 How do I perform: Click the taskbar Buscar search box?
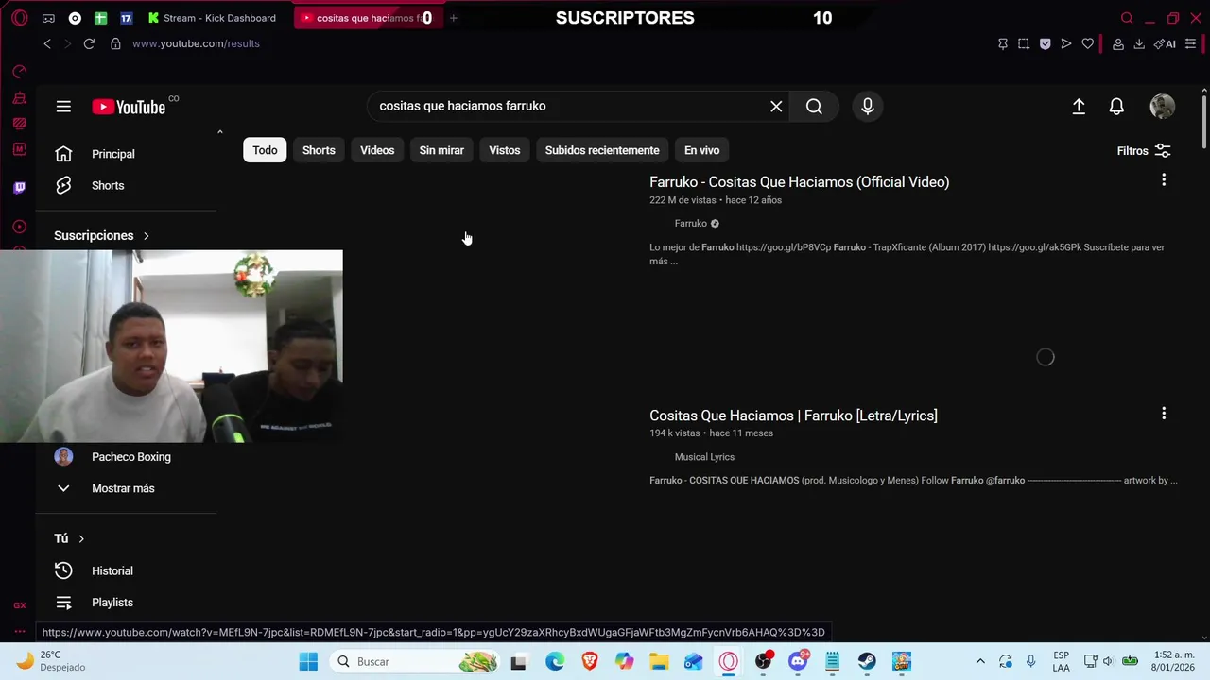(x=414, y=661)
